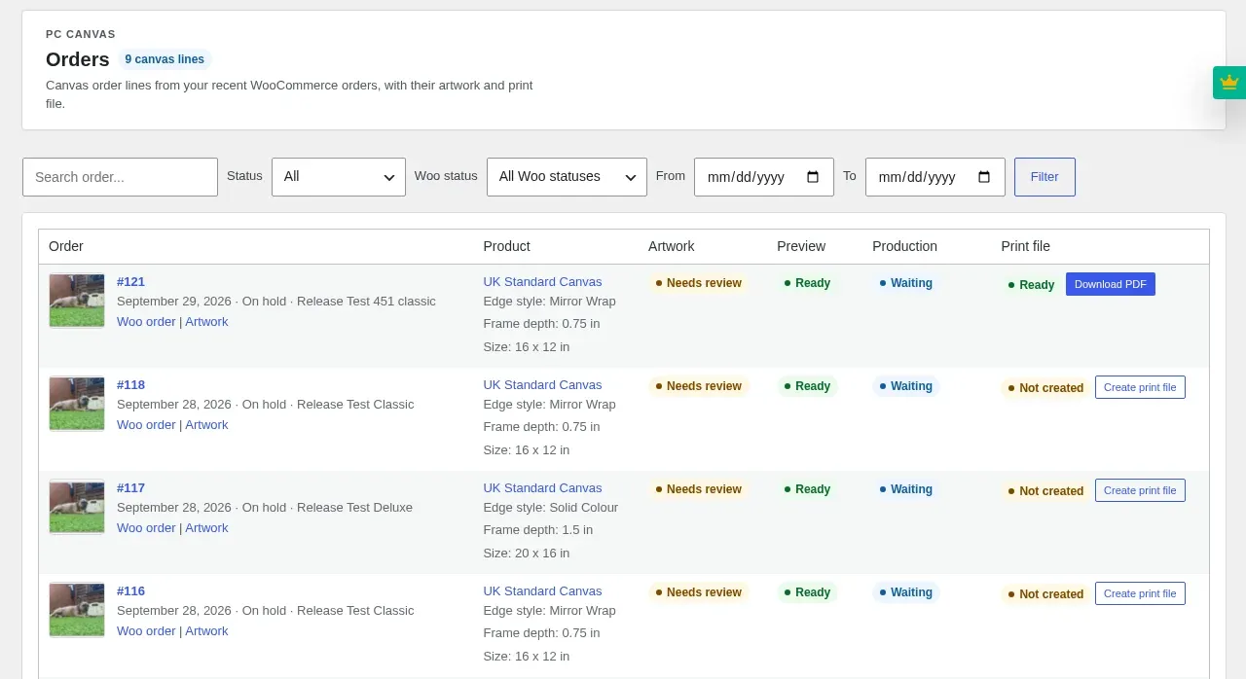This screenshot has width=1246, height=679.
Task: Click artwork thumbnail for order #117
Action: click(x=77, y=507)
